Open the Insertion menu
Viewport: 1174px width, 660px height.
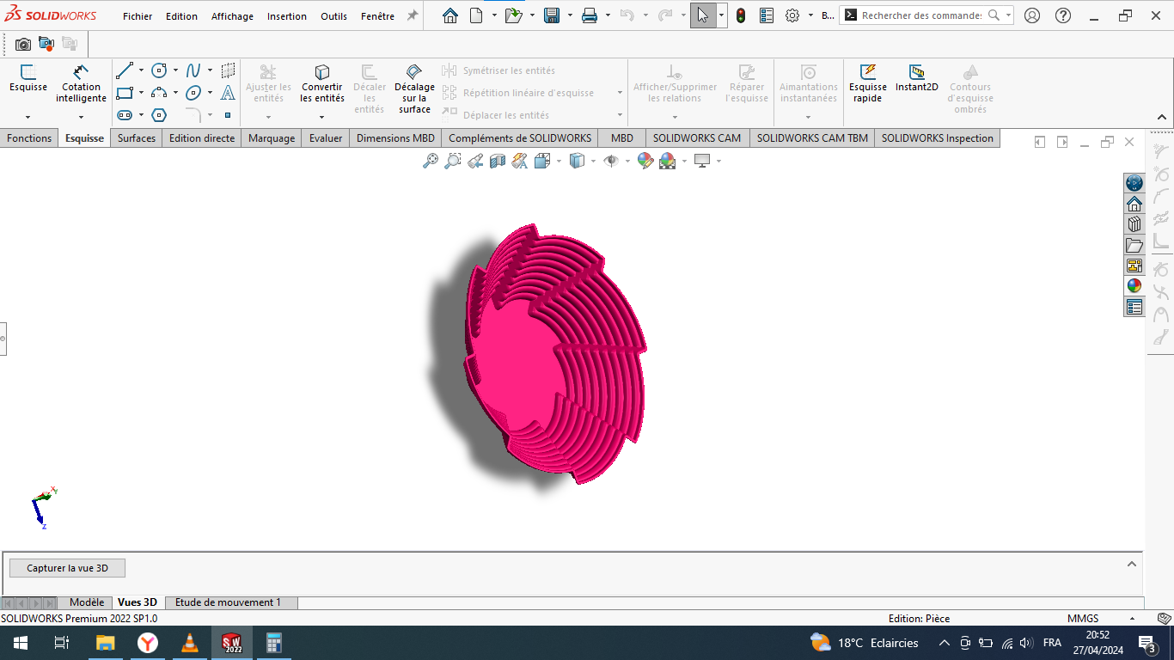tap(286, 15)
